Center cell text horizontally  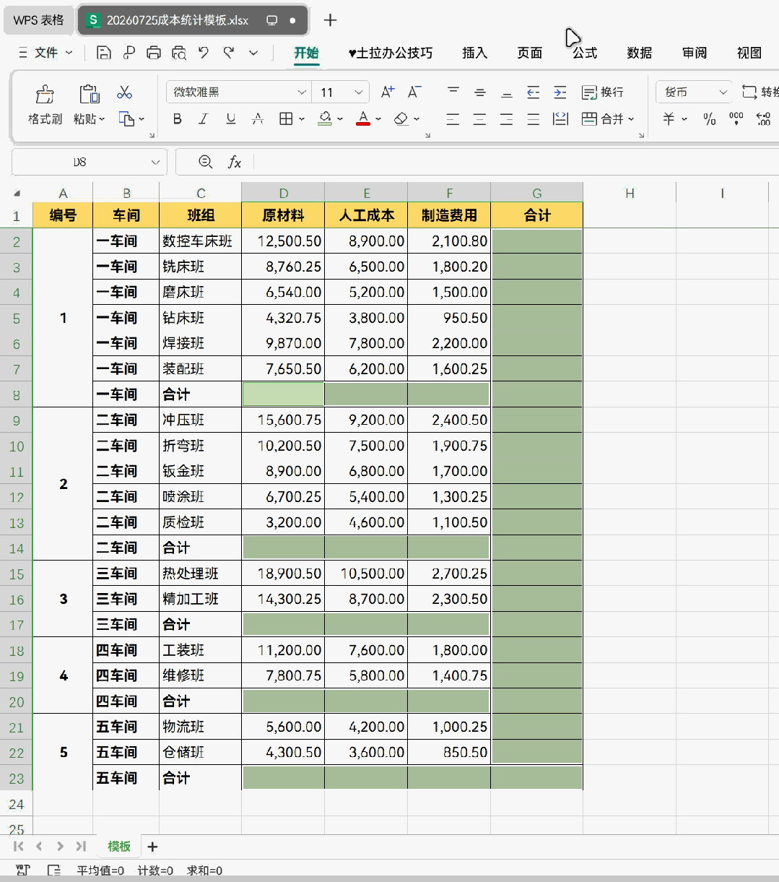click(480, 119)
